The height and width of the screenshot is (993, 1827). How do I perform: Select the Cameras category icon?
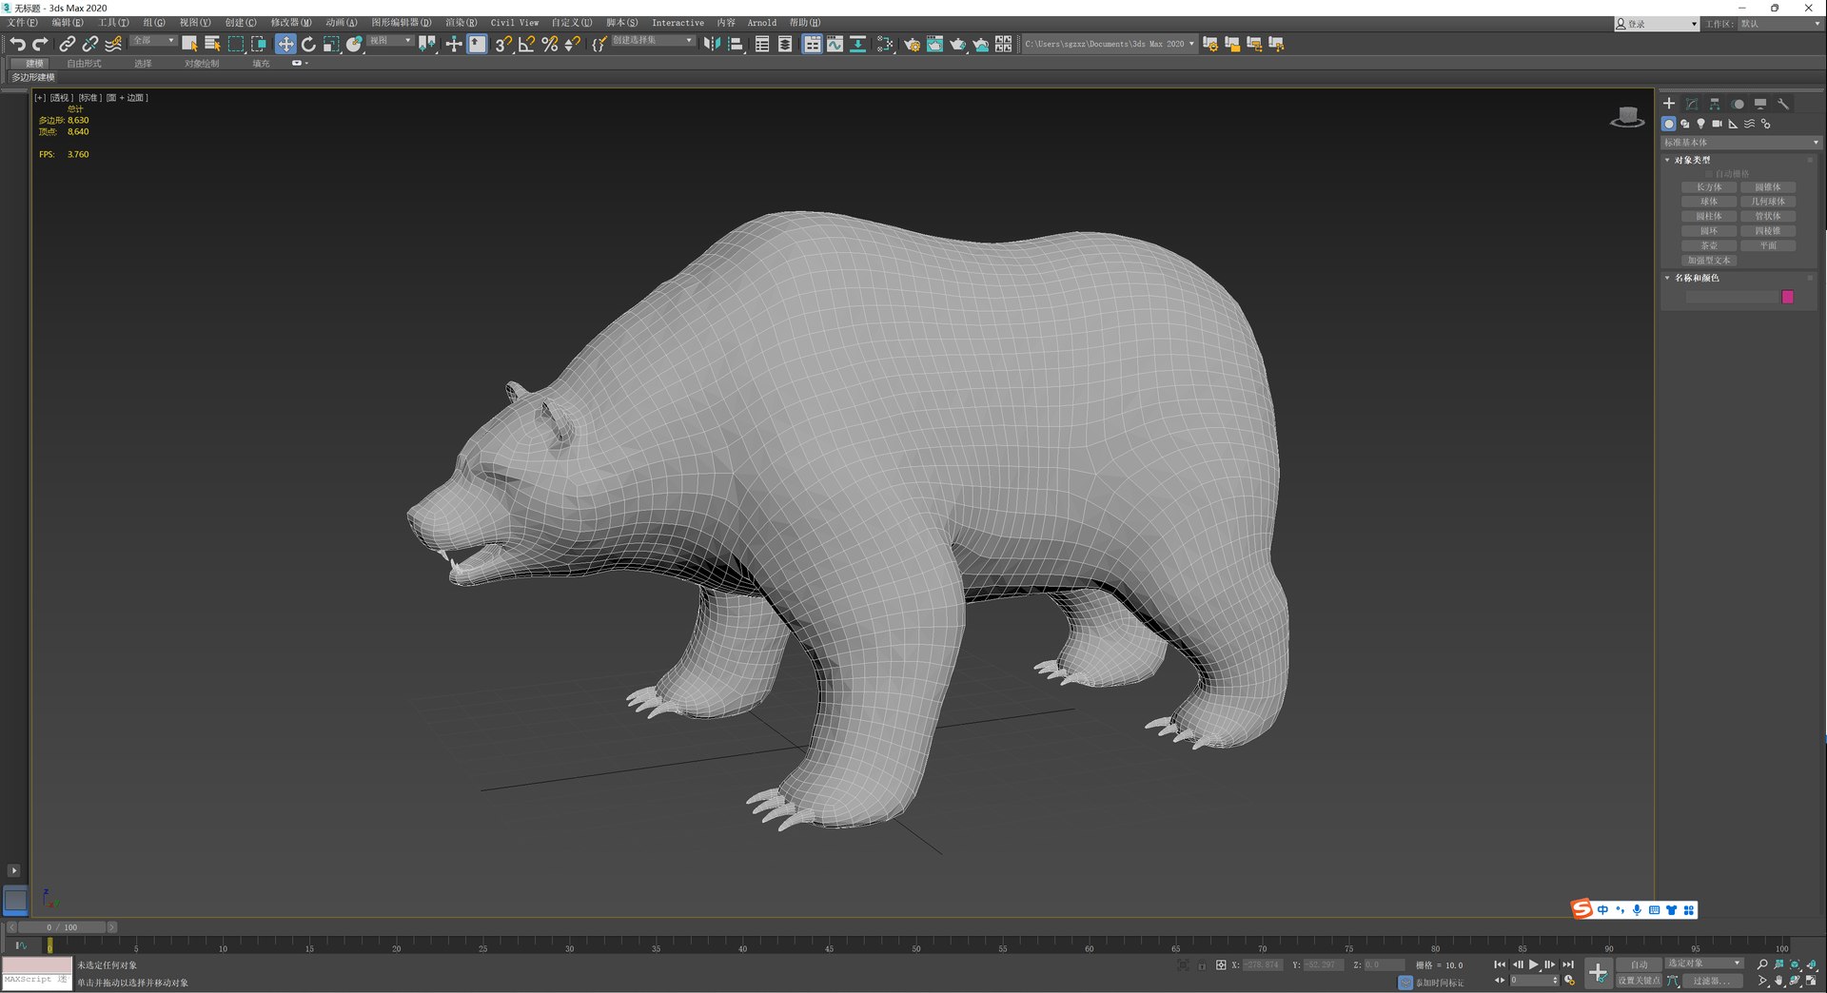(x=1717, y=124)
